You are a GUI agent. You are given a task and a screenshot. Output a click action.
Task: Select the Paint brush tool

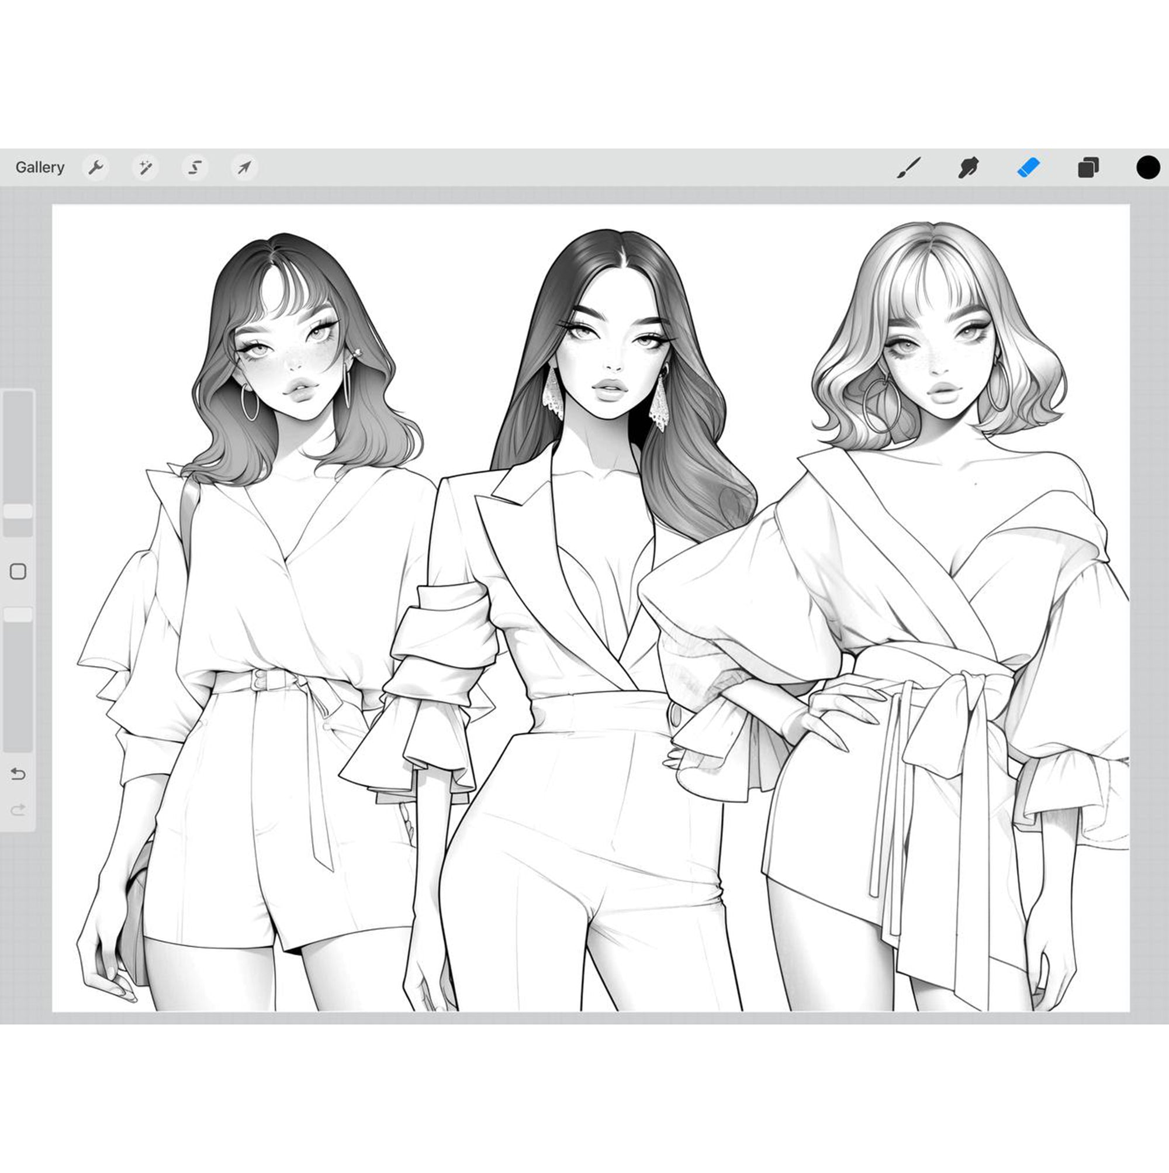[909, 168]
